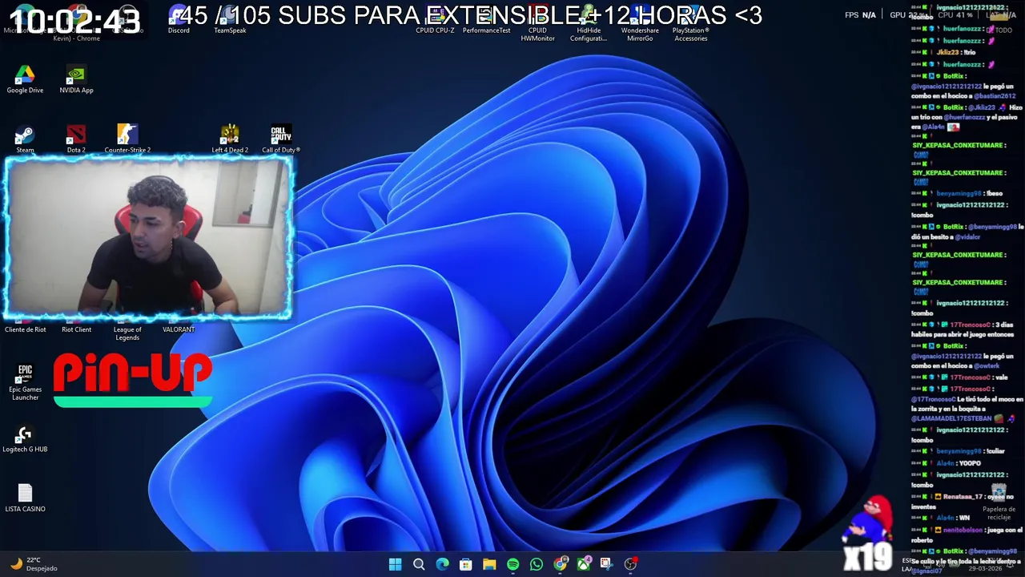This screenshot has height=577, width=1025.
Task: Open Spotify from the taskbar
Action: [512, 564]
